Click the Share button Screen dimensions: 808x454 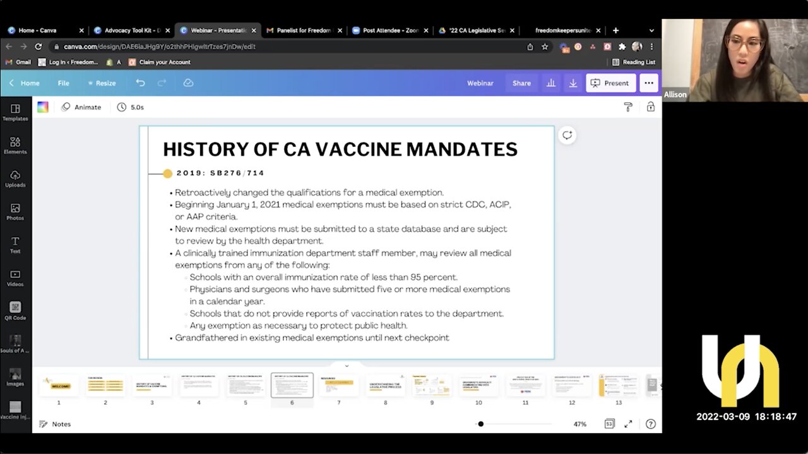(521, 83)
